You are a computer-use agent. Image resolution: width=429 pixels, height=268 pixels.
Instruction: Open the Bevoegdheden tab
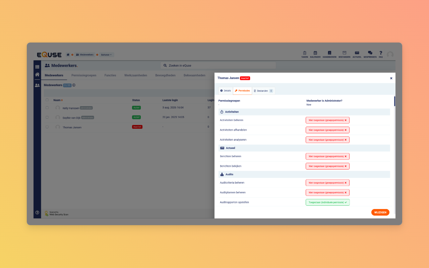coord(165,75)
